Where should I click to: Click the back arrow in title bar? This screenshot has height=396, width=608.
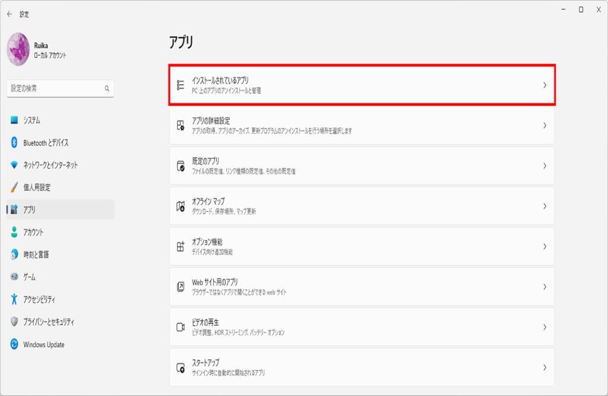pyautogui.click(x=9, y=14)
